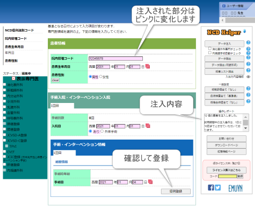255x207 pixels.
Task: Check 血管外科 in 表示専門医 list
Action: (5, 113)
